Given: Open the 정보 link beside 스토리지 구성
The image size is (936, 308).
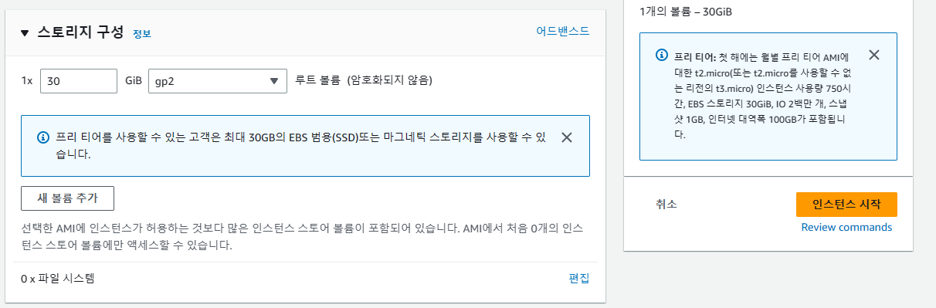Looking at the screenshot, I should click(x=142, y=34).
